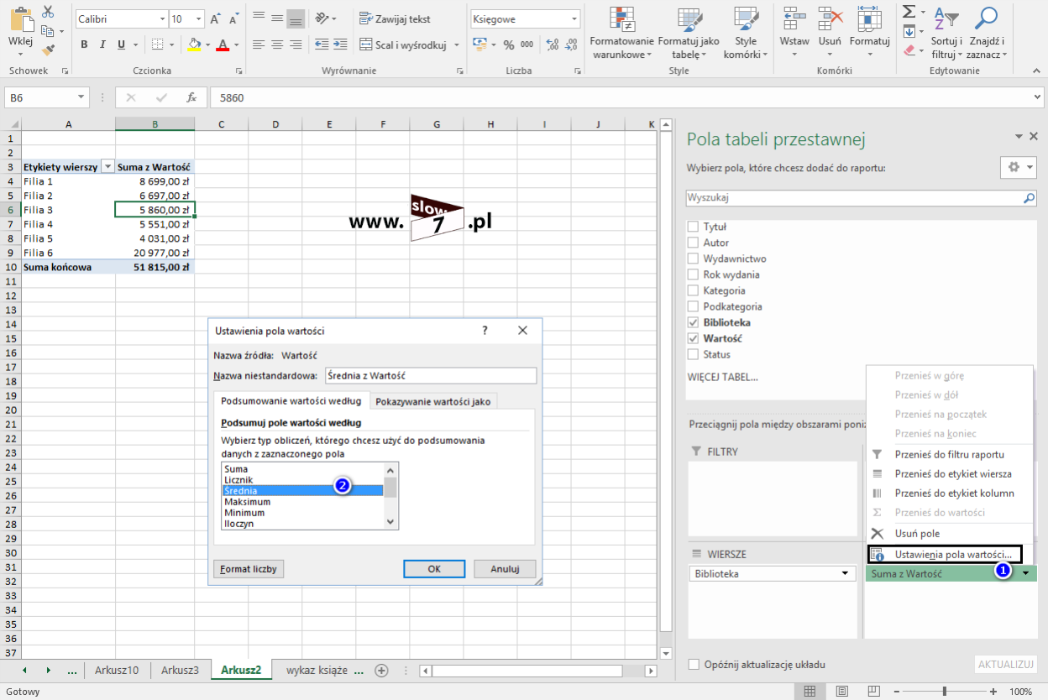Image resolution: width=1048 pixels, height=700 pixels.
Task: Switch to Pokazywanie wartości jako tab
Action: click(432, 401)
